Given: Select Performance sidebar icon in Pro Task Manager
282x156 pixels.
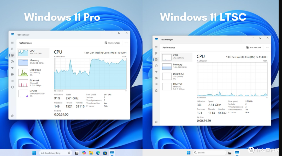Looking at the screenshot, I should point(12,55).
